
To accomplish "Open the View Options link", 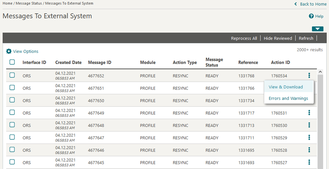I will pos(25,51).
